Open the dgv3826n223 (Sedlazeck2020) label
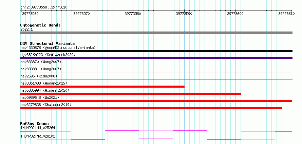Viewport: 302px width, 144px height. (48, 55)
